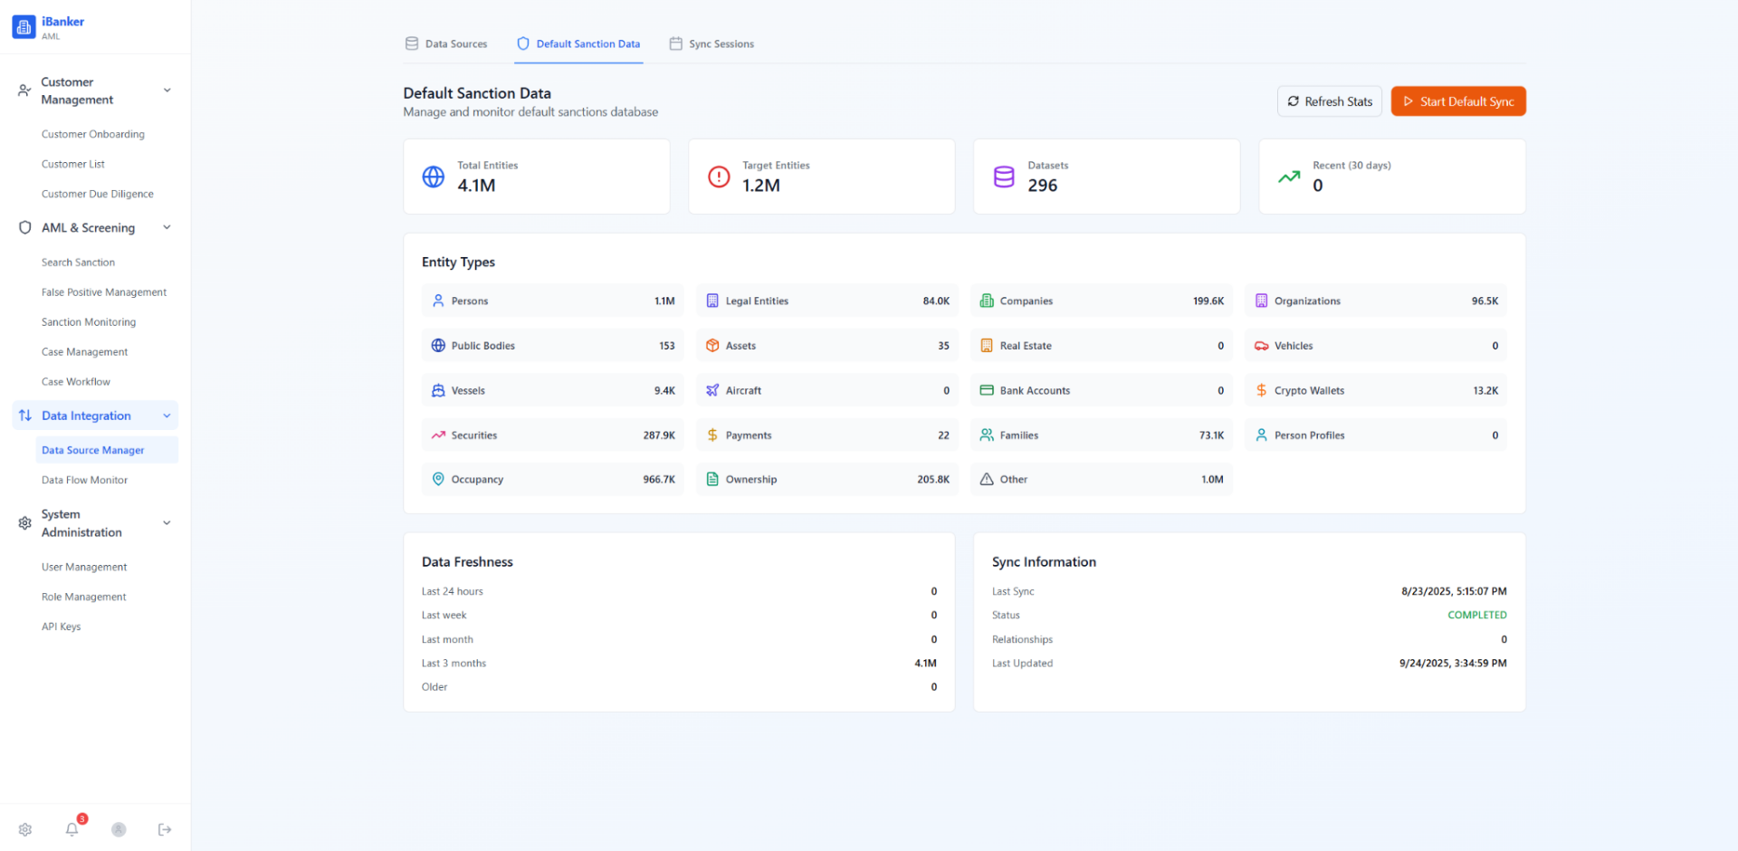Click the Refresh Stats button
This screenshot has width=1738, height=851.
pos(1329,101)
